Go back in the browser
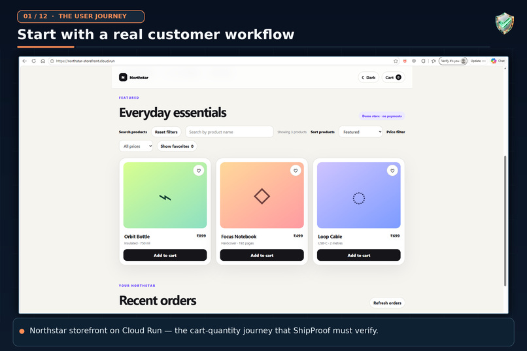Screen dimensions: 527x351 tap(24, 61)
